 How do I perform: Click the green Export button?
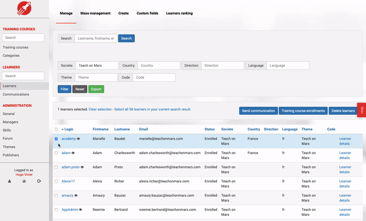pyautogui.click(x=96, y=89)
